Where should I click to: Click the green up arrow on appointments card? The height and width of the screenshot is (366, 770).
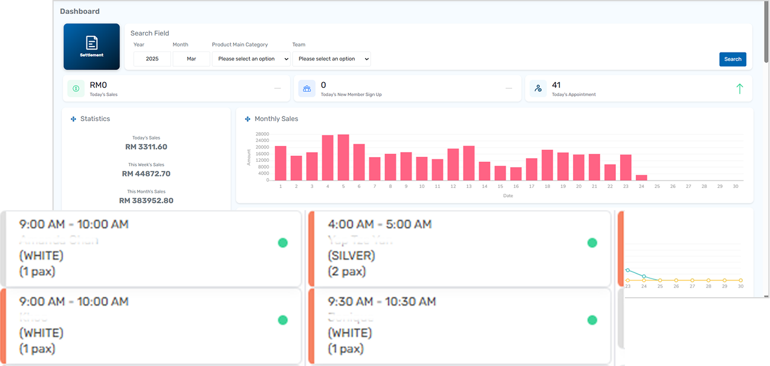click(739, 89)
